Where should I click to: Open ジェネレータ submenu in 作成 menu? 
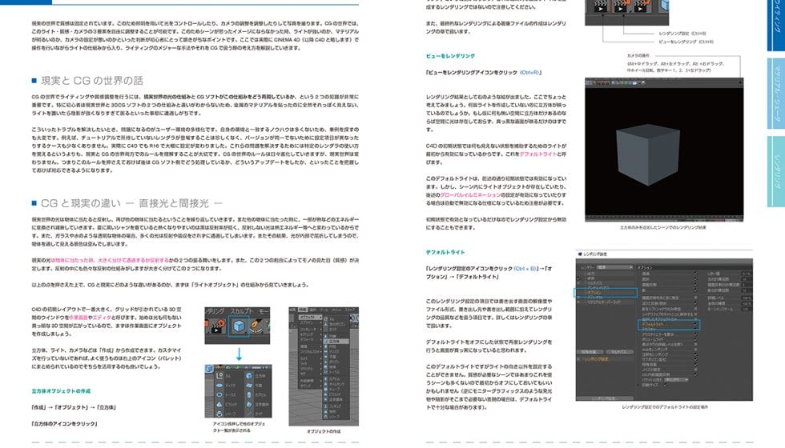point(311,330)
